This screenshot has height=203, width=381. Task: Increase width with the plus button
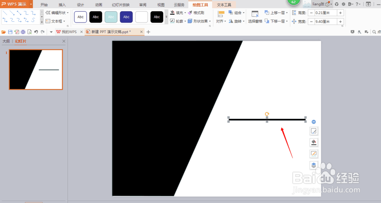click(x=340, y=22)
